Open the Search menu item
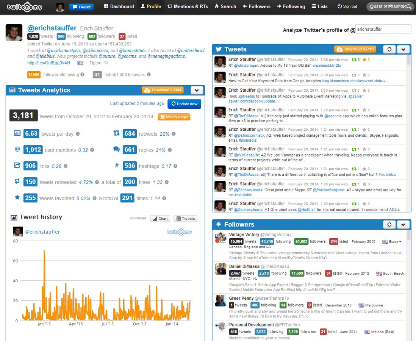Viewport: 416px width, 341px height. pos(225,6)
